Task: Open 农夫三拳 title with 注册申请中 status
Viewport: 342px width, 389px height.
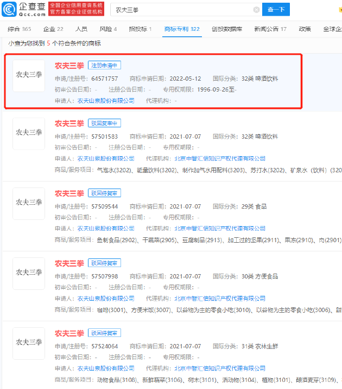Action: pos(69,66)
